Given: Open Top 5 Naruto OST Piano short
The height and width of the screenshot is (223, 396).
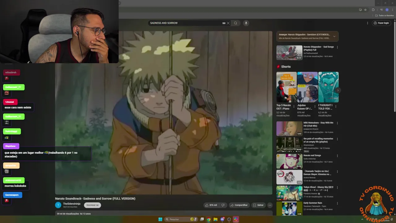Looking at the screenshot, I should (286, 87).
